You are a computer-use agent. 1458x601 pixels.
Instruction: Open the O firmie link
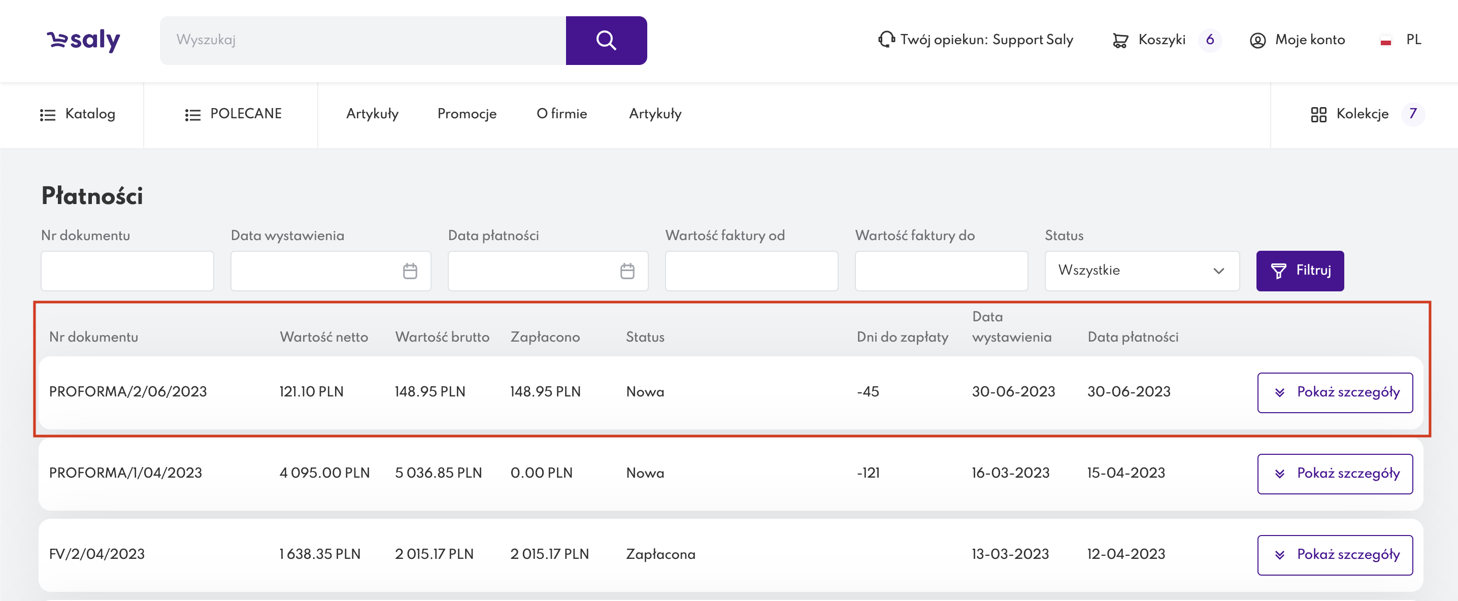tap(561, 114)
